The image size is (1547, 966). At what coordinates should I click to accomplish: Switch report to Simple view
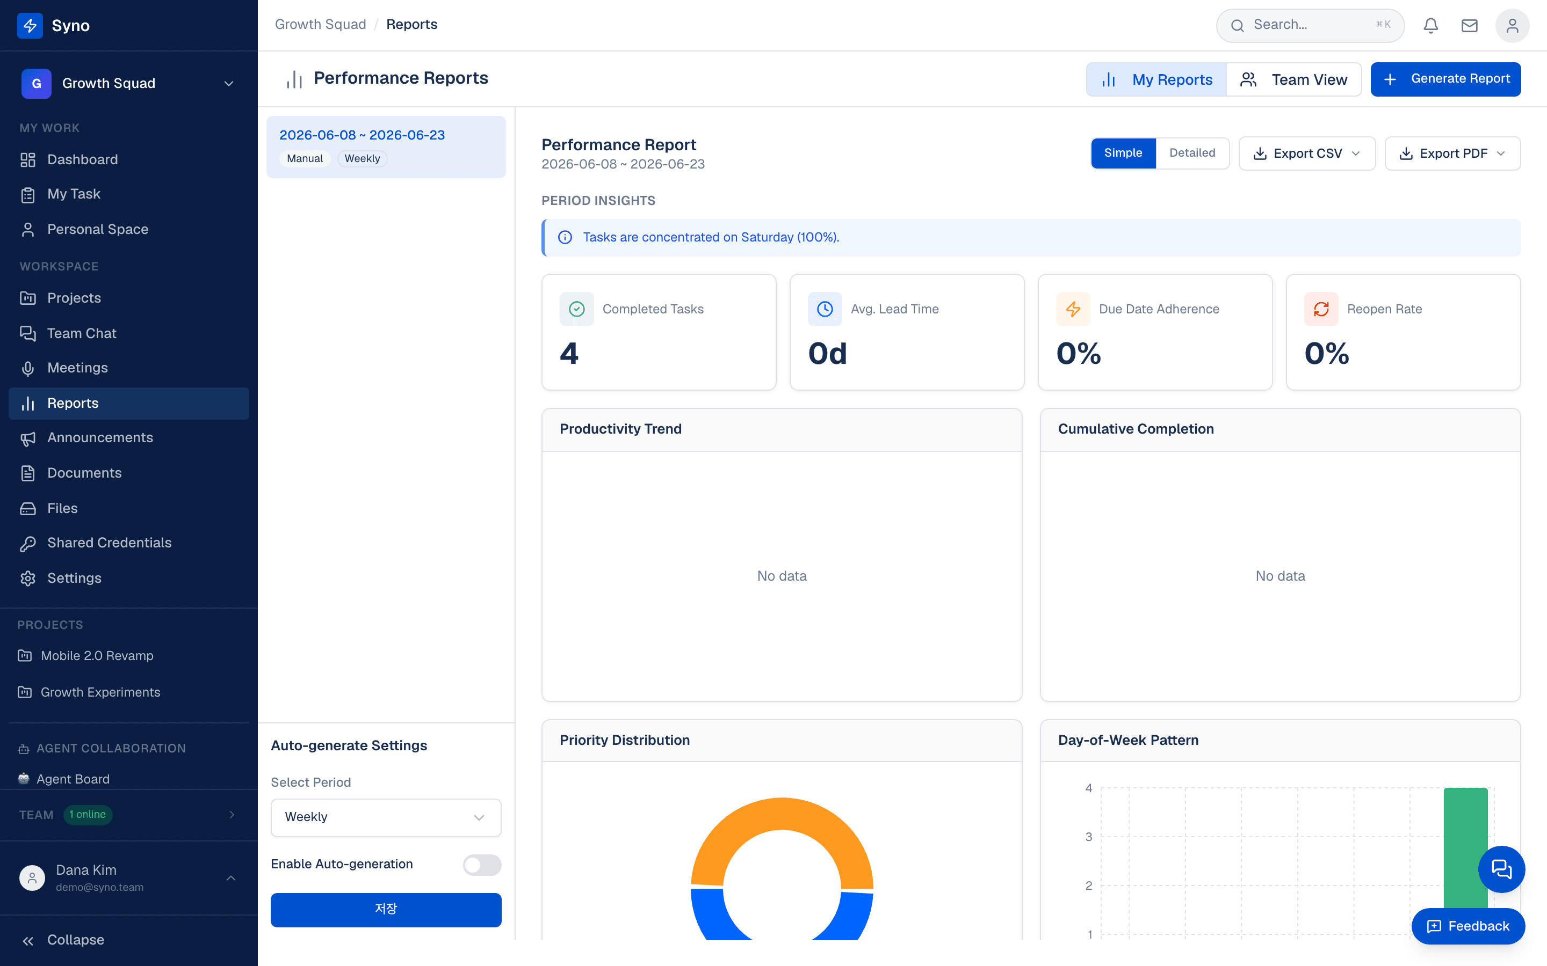1123,153
